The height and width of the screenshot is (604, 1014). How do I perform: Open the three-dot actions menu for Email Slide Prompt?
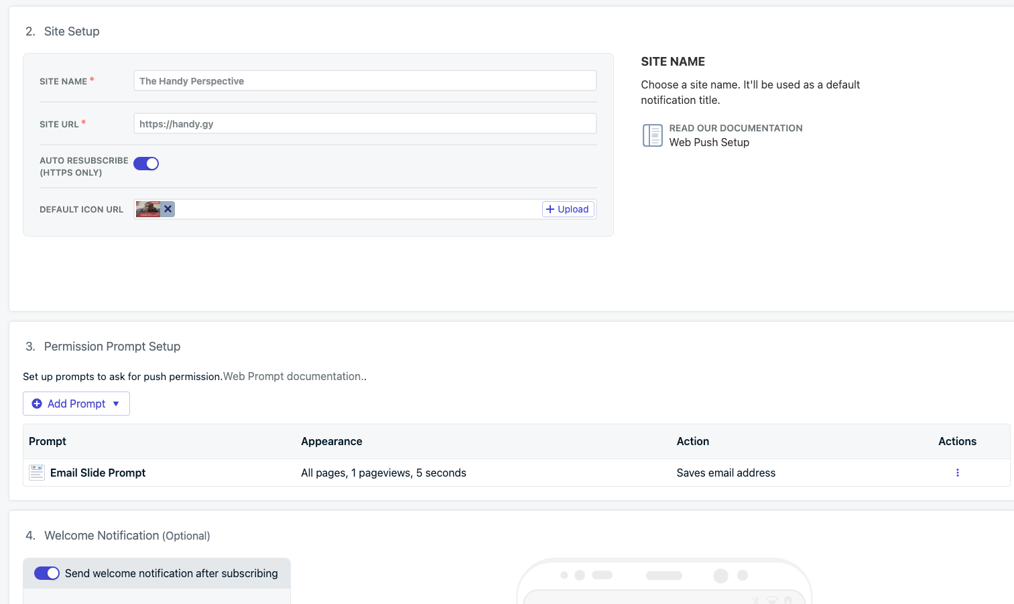pos(957,473)
